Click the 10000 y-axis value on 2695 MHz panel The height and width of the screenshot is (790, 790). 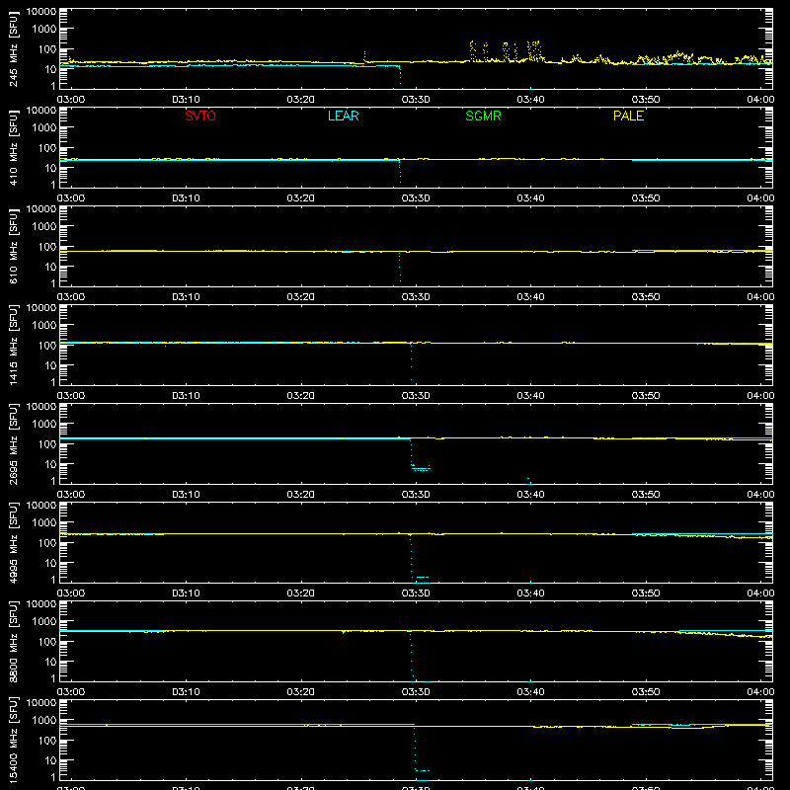coord(41,407)
